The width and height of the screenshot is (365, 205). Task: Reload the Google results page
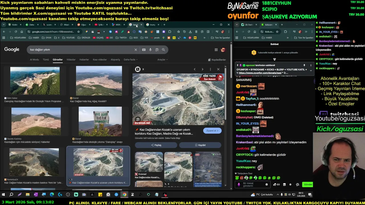[x=16, y=32]
